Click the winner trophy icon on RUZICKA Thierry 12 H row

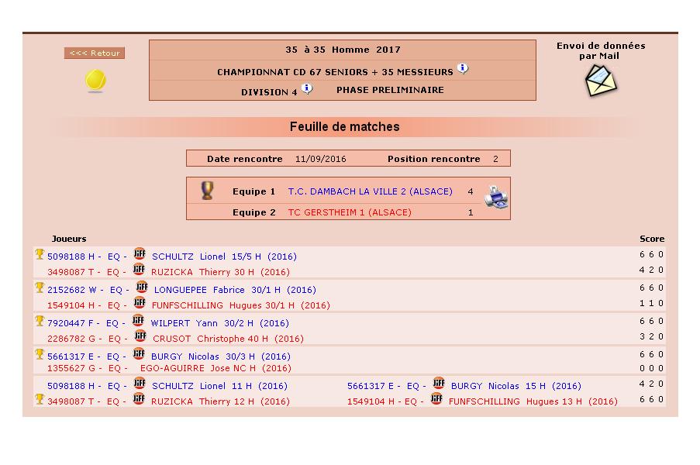tap(40, 399)
